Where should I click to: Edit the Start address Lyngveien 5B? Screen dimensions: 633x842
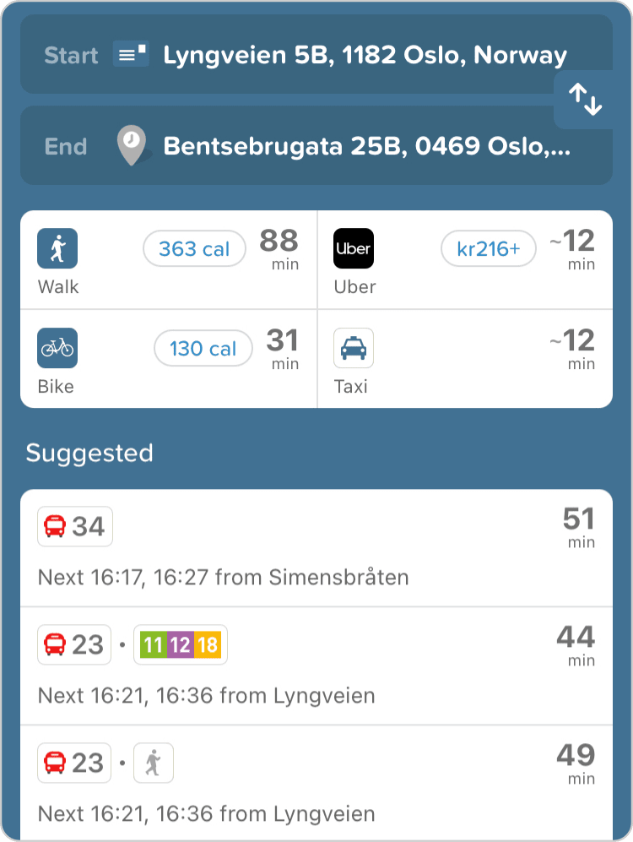[365, 56]
